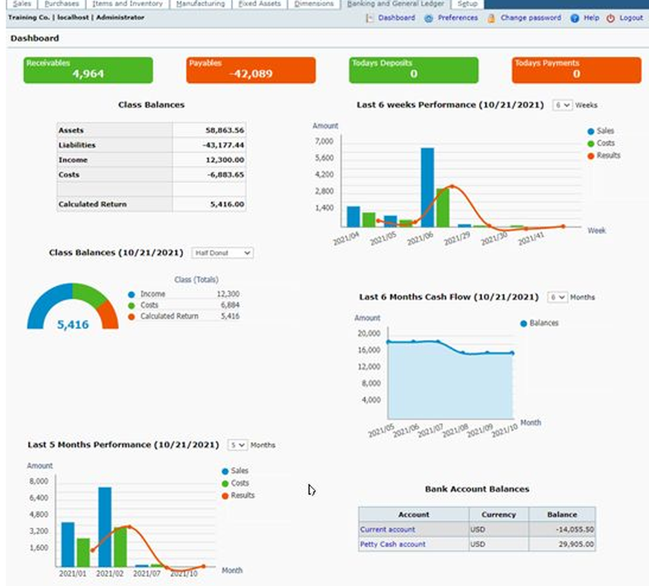Click the Logout link
This screenshot has height=586, width=649.
pos(631,18)
